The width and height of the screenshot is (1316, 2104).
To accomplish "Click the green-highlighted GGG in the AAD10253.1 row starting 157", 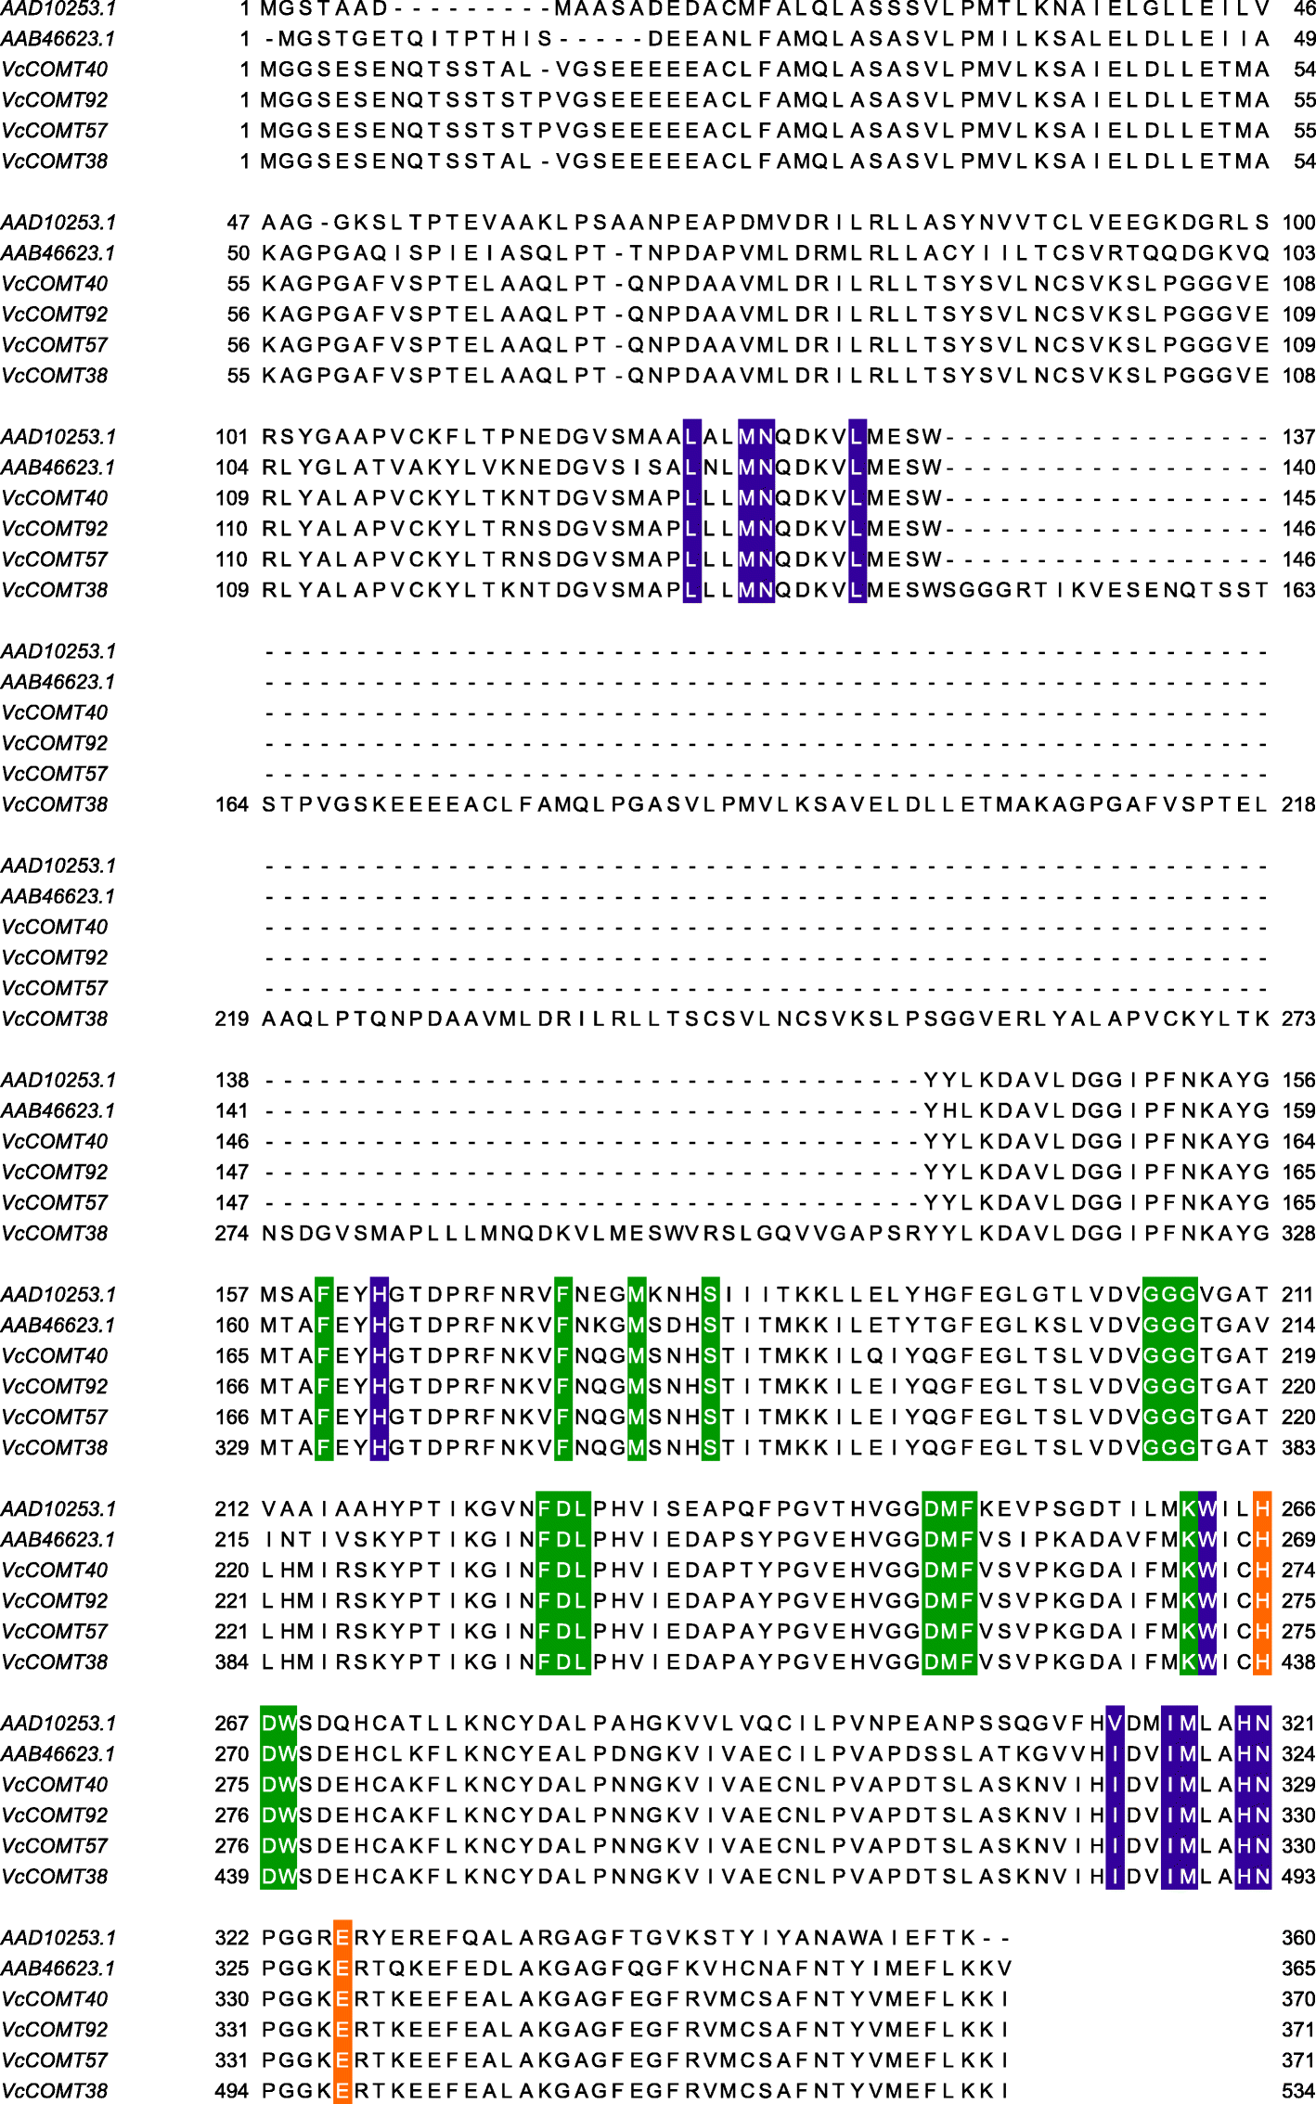I will click(1169, 1294).
